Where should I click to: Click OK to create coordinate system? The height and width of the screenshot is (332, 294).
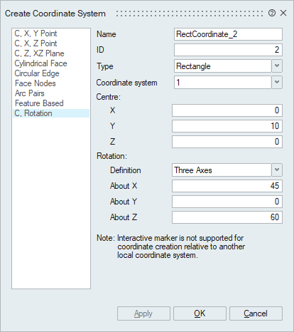coord(200,313)
